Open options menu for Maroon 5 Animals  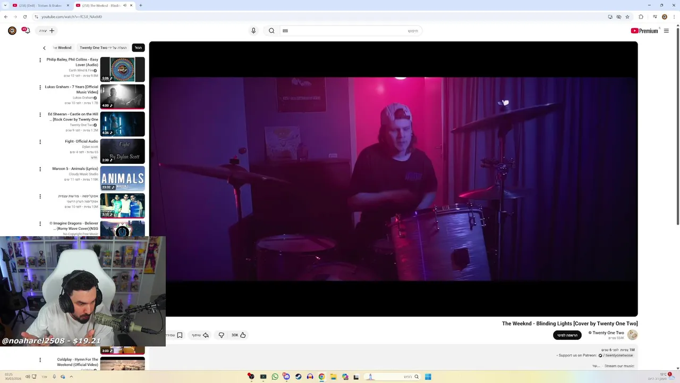[x=40, y=169]
